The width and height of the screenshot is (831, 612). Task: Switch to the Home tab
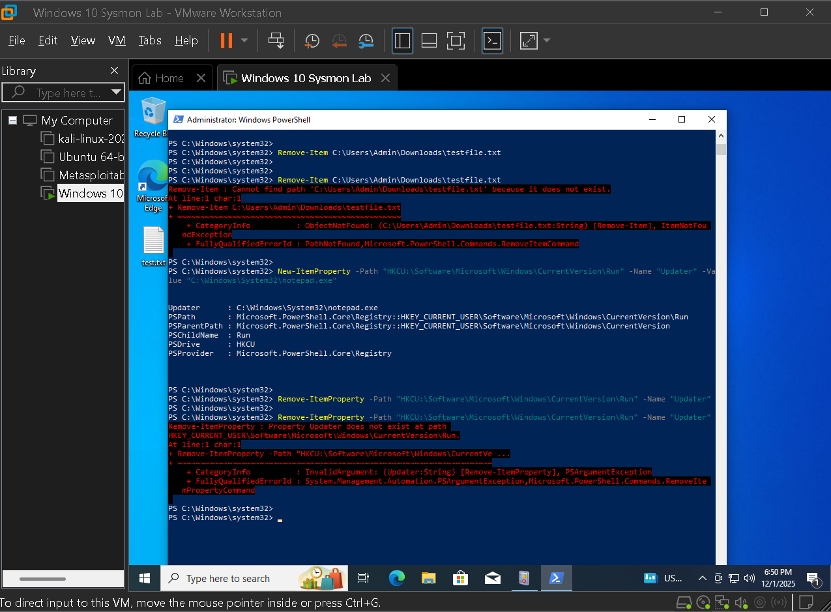pyautogui.click(x=162, y=78)
